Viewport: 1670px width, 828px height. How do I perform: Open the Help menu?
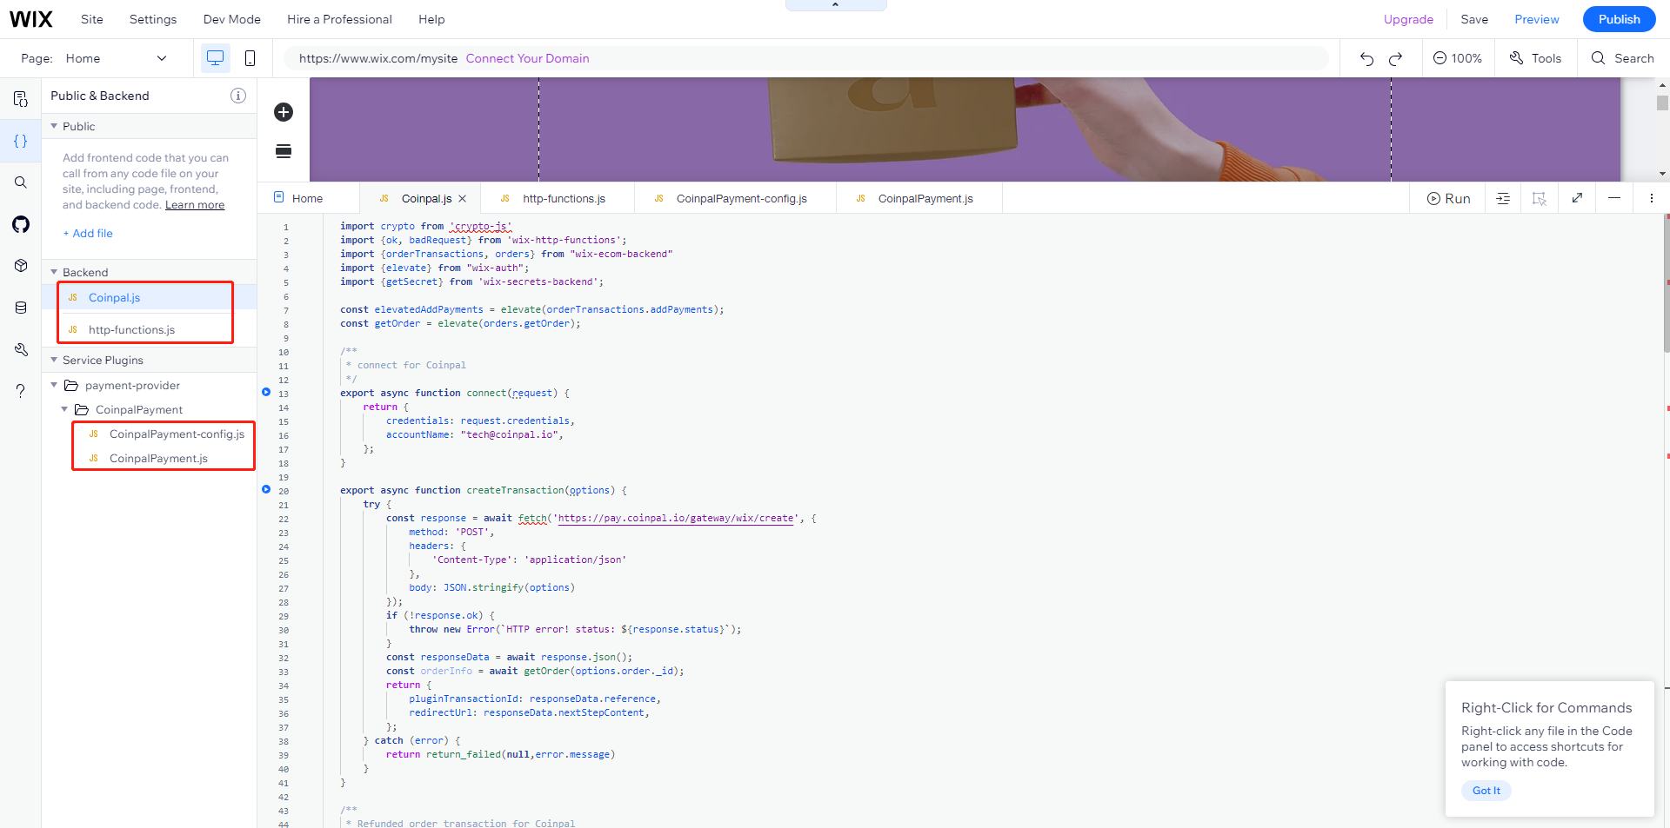431,19
